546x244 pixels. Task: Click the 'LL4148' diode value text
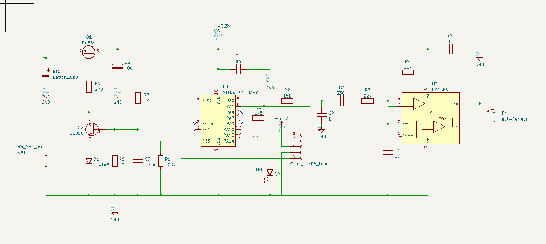coord(102,165)
